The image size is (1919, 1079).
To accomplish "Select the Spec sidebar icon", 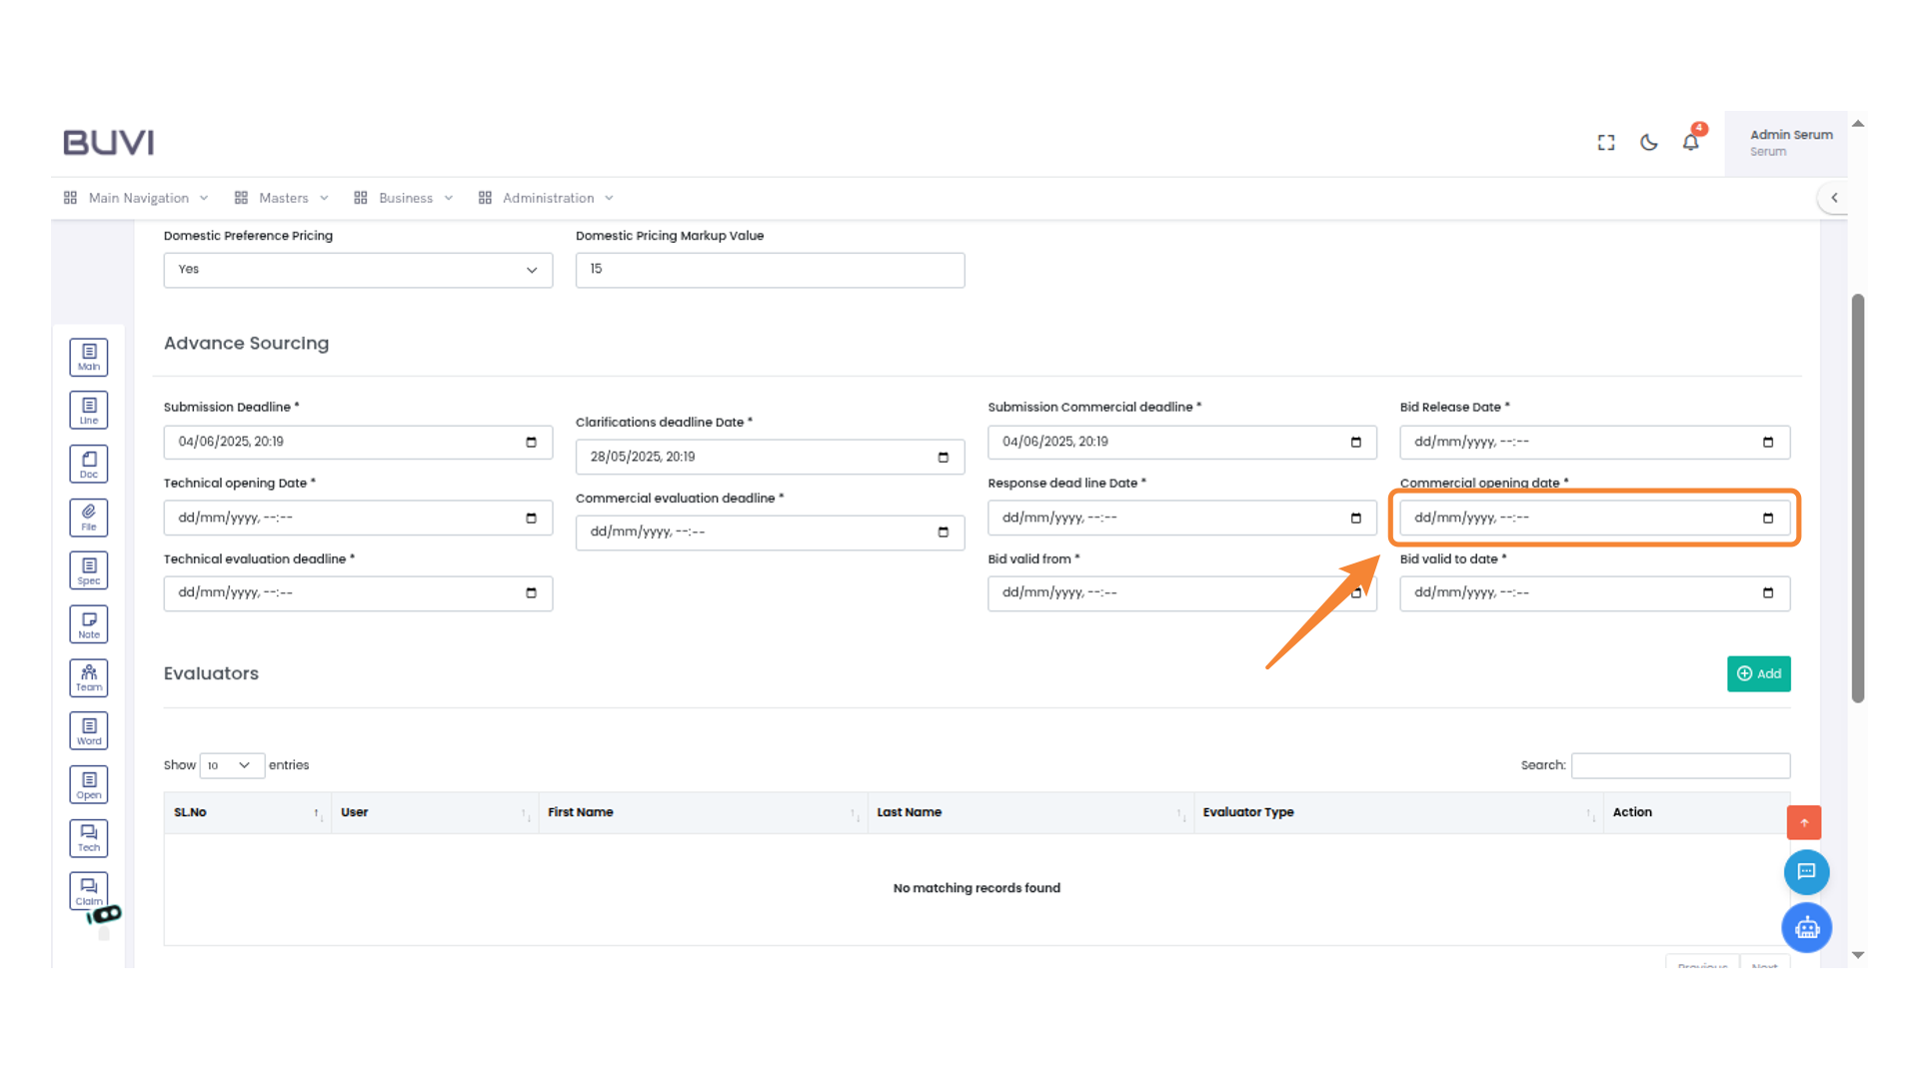I will pos(89,570).
